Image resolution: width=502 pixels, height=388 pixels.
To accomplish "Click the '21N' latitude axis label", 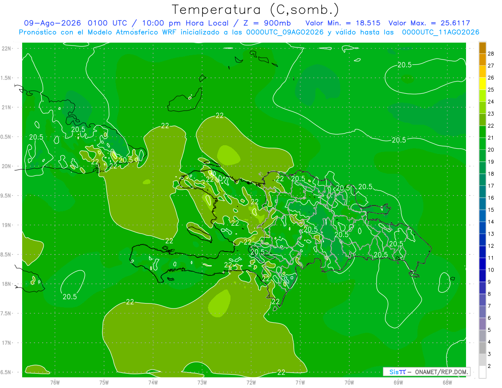I will [x=7, y=107].
